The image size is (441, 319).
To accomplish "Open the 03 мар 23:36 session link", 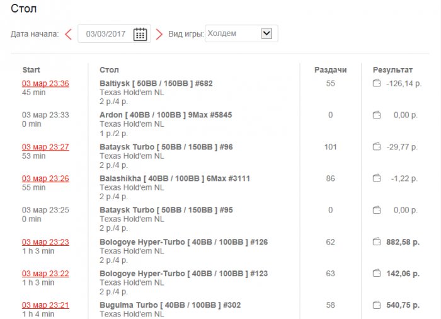I will (45, 83).
